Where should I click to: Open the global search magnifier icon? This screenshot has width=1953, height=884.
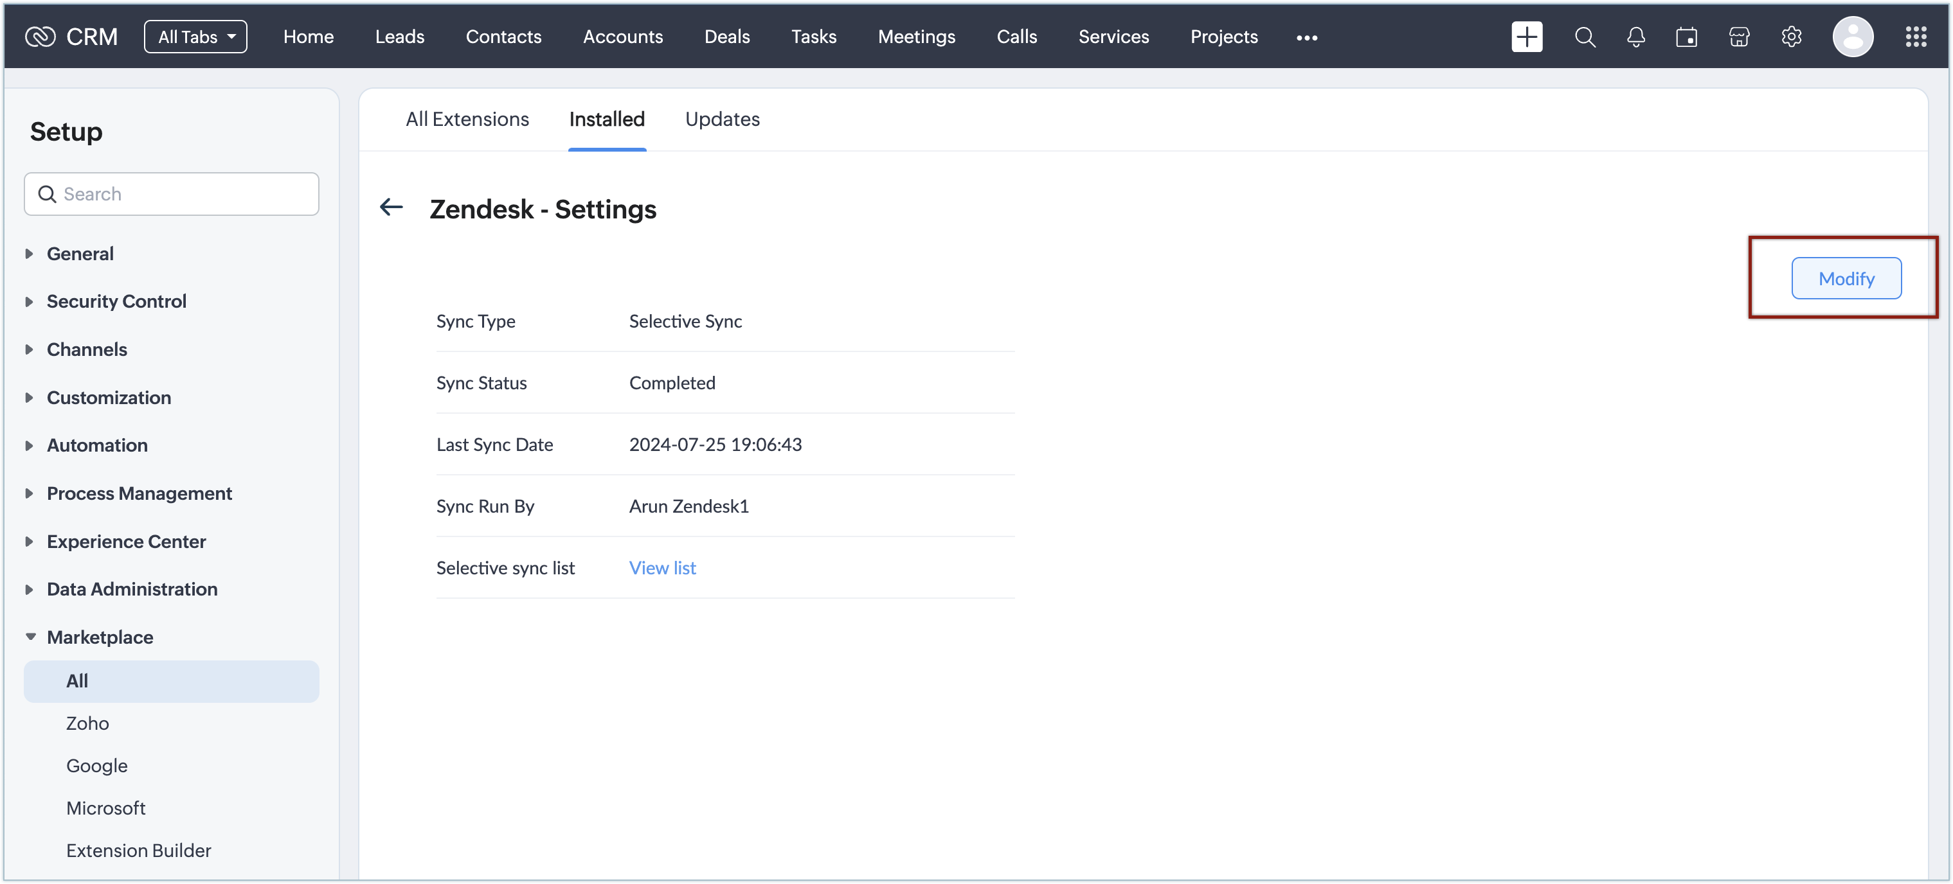point(1585,37)
